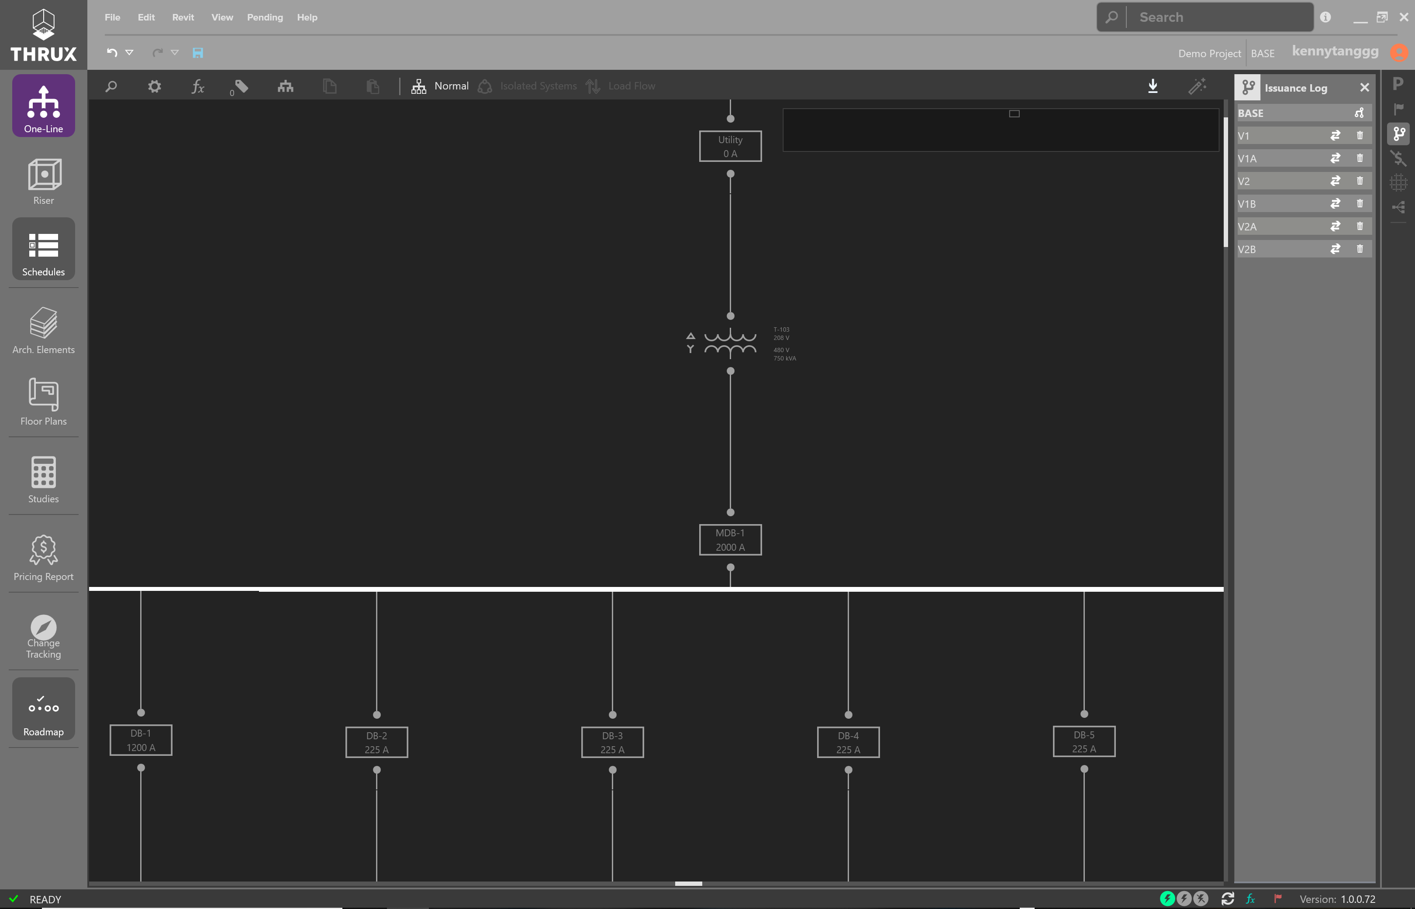Delete issuance V1B with trash icon
The image size is (1415, 909).
coord(1360,204)
